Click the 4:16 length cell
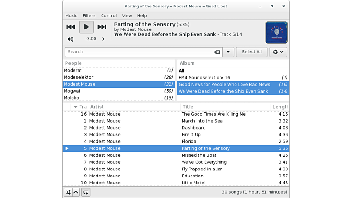Viewport: 352px width, 198px height. [283, 114]
